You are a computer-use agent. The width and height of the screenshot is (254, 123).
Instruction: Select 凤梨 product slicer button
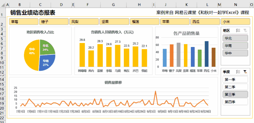click(x=84, y=22)
